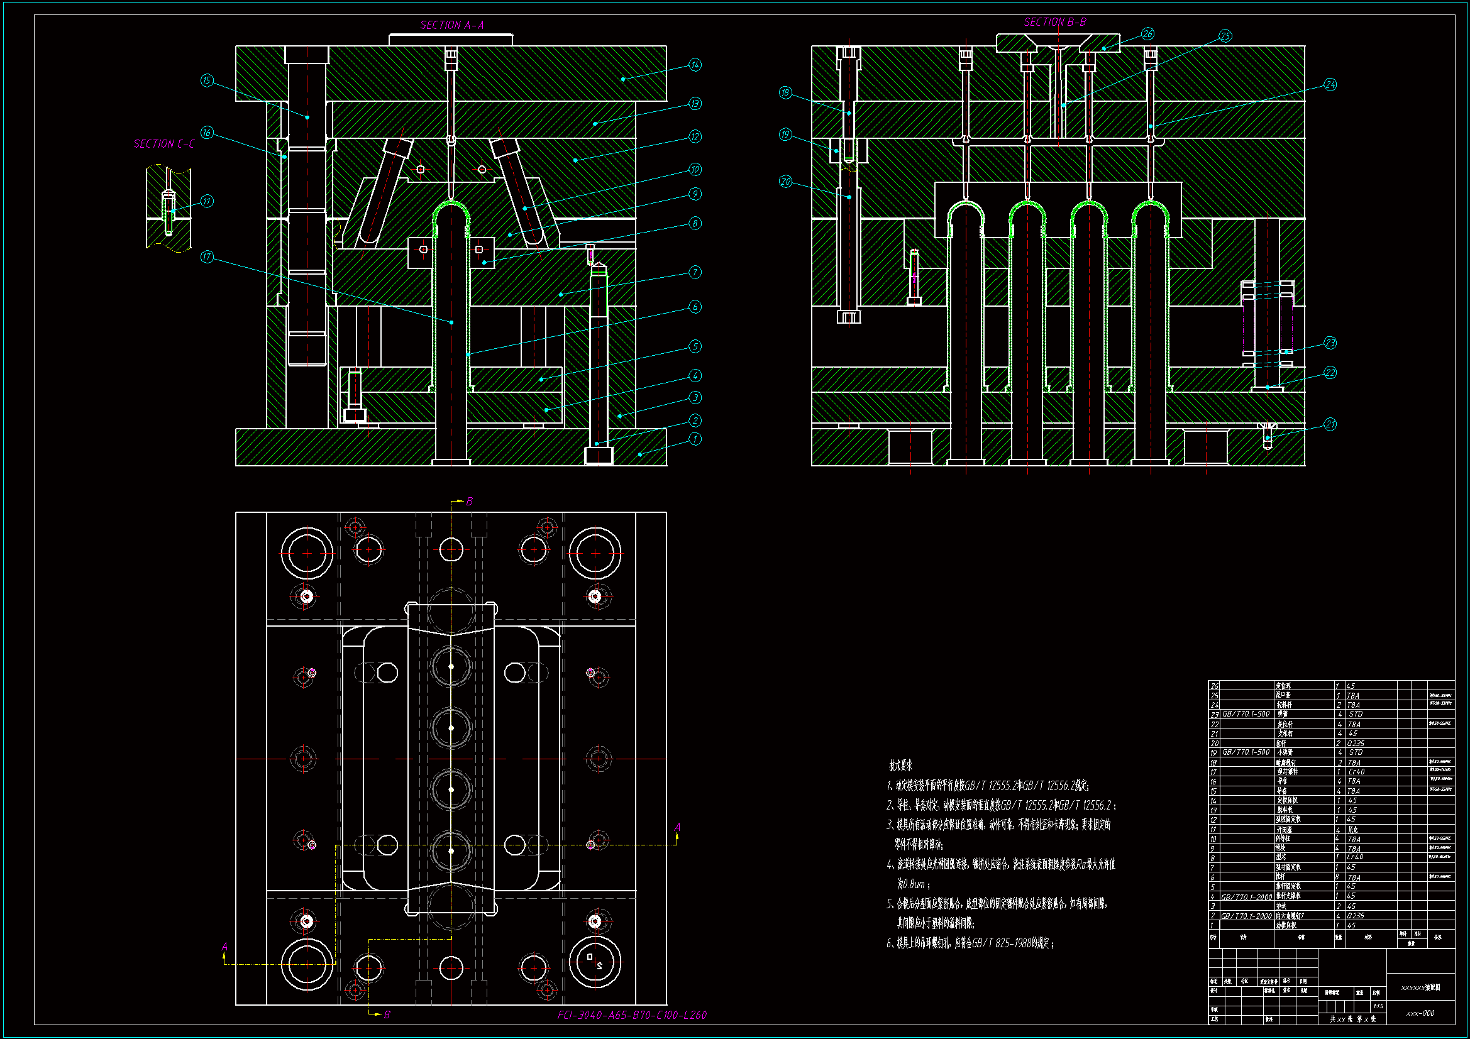The image size is (1470, 1039).
Task: Click the 1:1.5 scale value in title block
Action: 1378,1006
